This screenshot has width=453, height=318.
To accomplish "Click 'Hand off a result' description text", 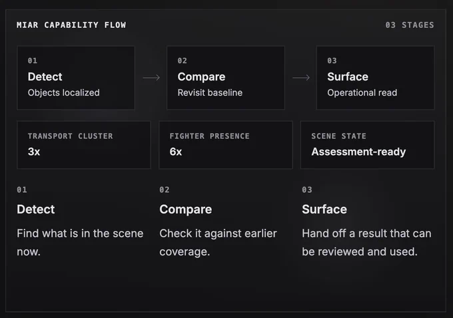I will [x=366, y=242].
